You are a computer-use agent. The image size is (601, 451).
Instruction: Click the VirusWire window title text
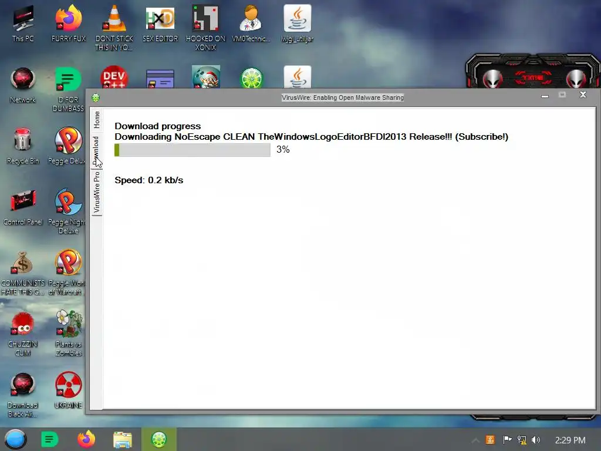click(x=343, y=98)
